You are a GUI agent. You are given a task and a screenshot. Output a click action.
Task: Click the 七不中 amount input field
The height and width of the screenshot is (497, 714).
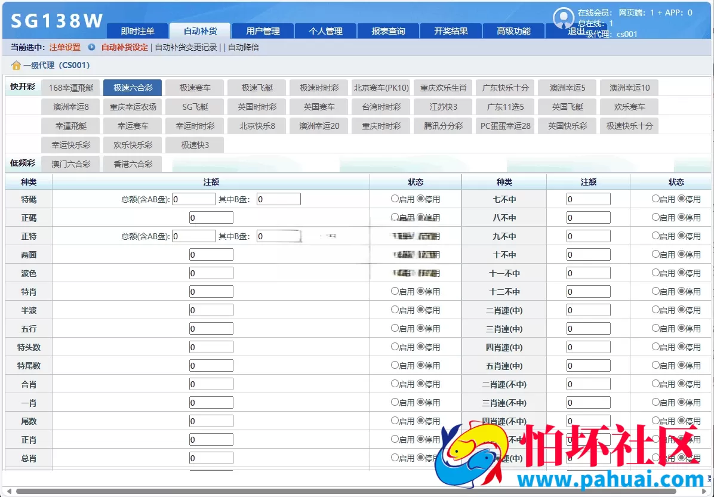point(588,199)
